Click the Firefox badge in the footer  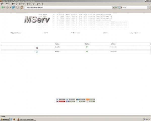pyautogui.click(x=80, y=99)
